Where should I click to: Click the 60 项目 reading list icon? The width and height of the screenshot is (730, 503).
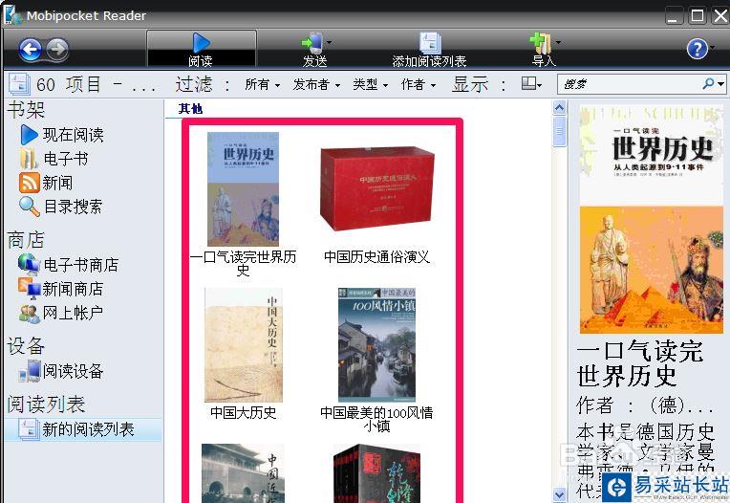coord(19,84)
